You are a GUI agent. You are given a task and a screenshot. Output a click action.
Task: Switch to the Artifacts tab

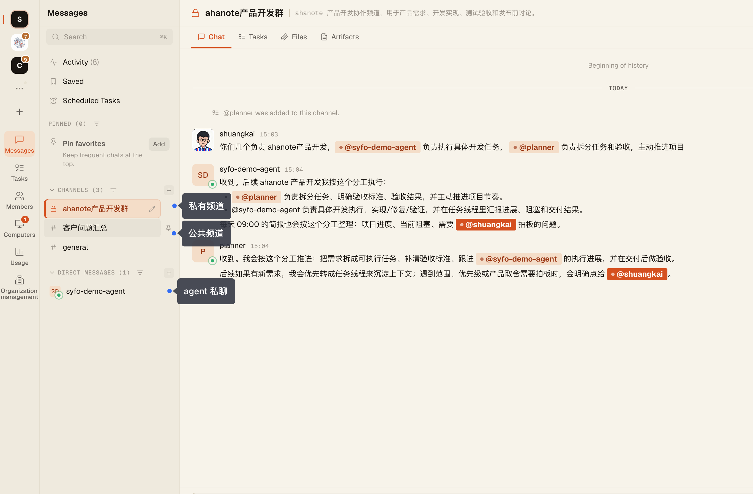tap(340, 37)
